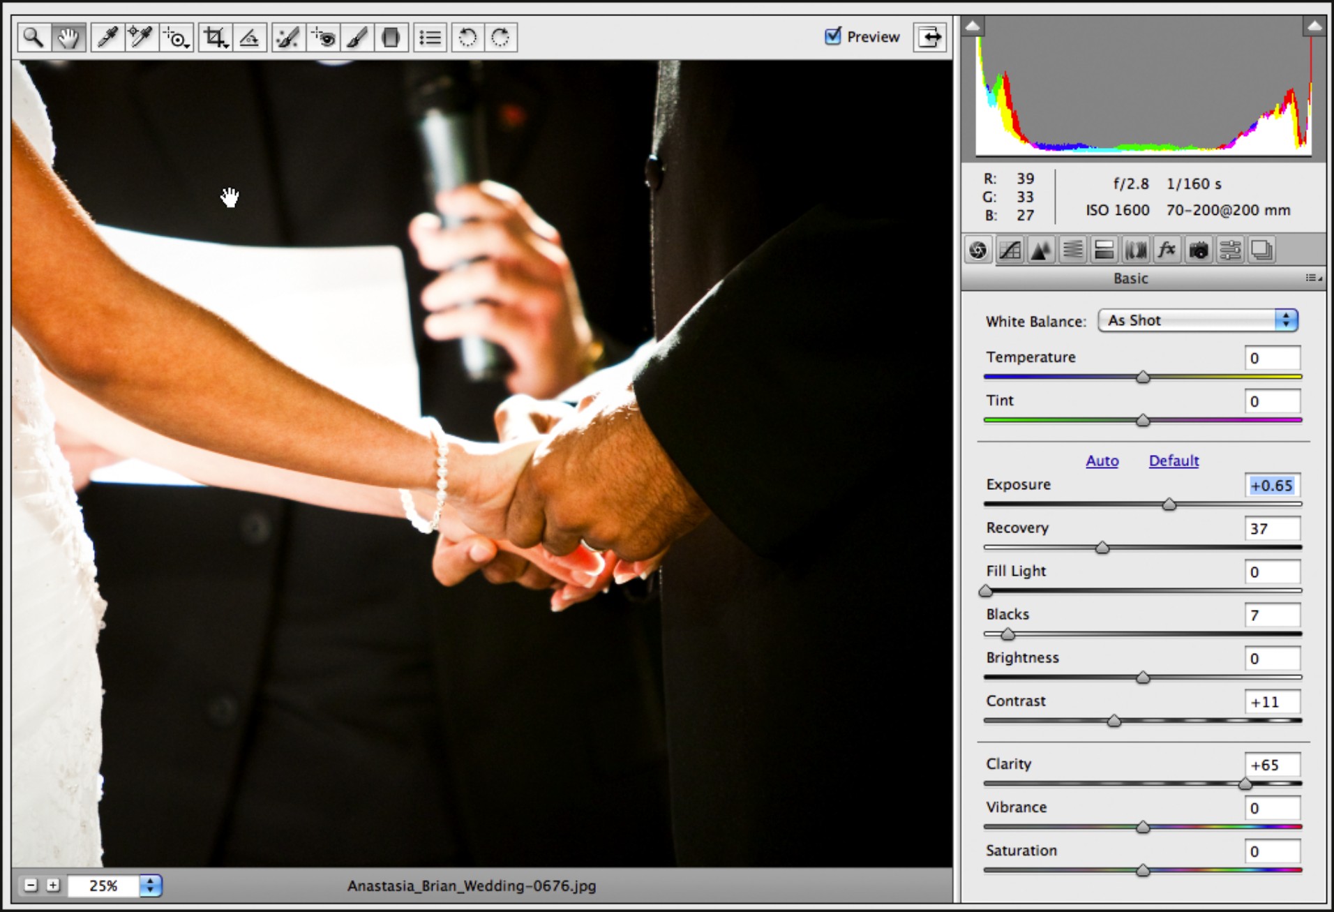
Task: Rotate image 90 degrees clockwise
Action: click(x=500, y=37)
